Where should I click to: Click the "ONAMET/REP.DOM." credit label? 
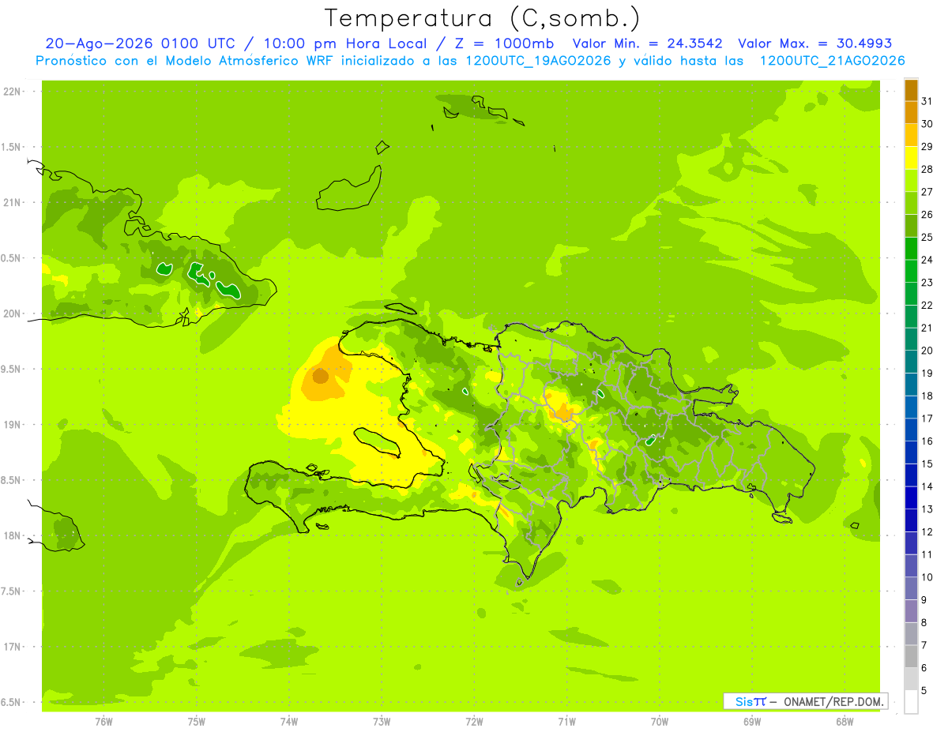click(833, 701)
